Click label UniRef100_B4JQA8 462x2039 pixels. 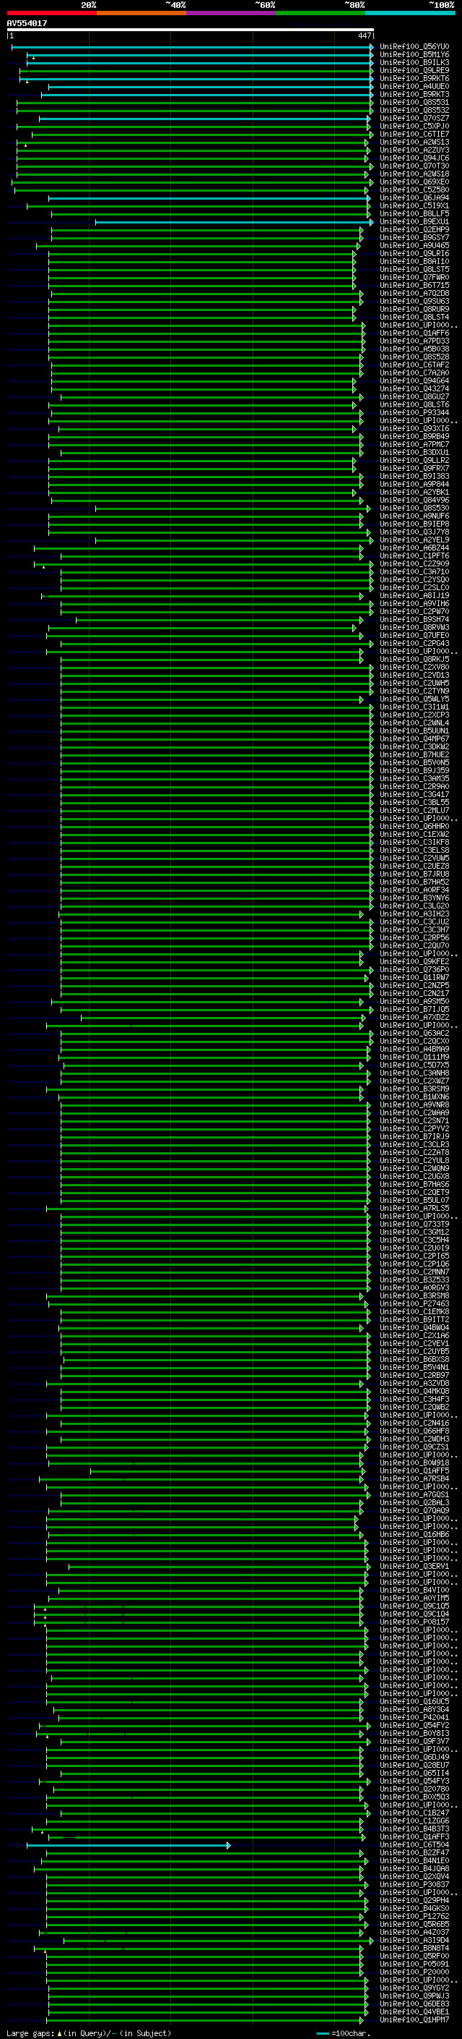pyautogui.click(x=414, y=1869)
